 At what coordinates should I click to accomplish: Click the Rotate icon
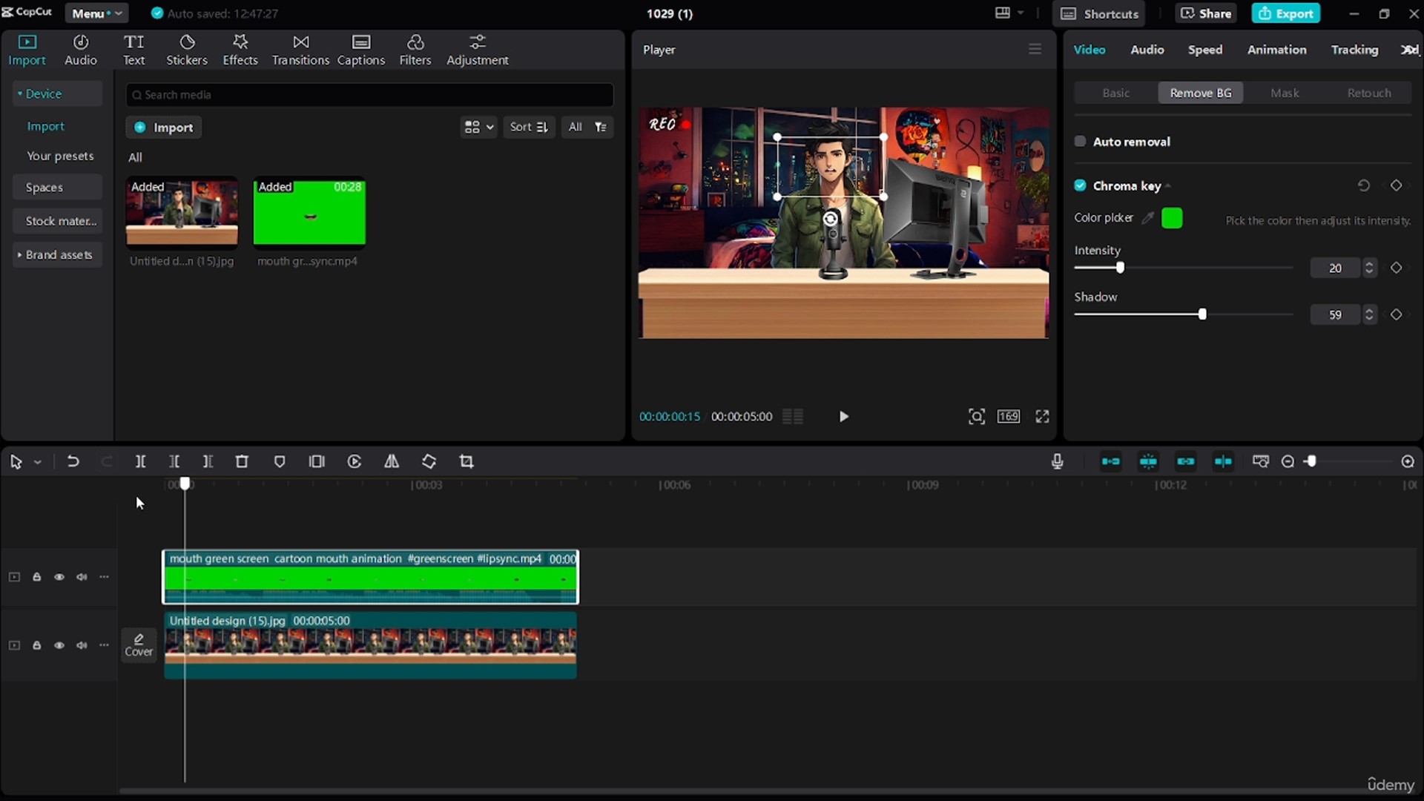pos(429,461)
